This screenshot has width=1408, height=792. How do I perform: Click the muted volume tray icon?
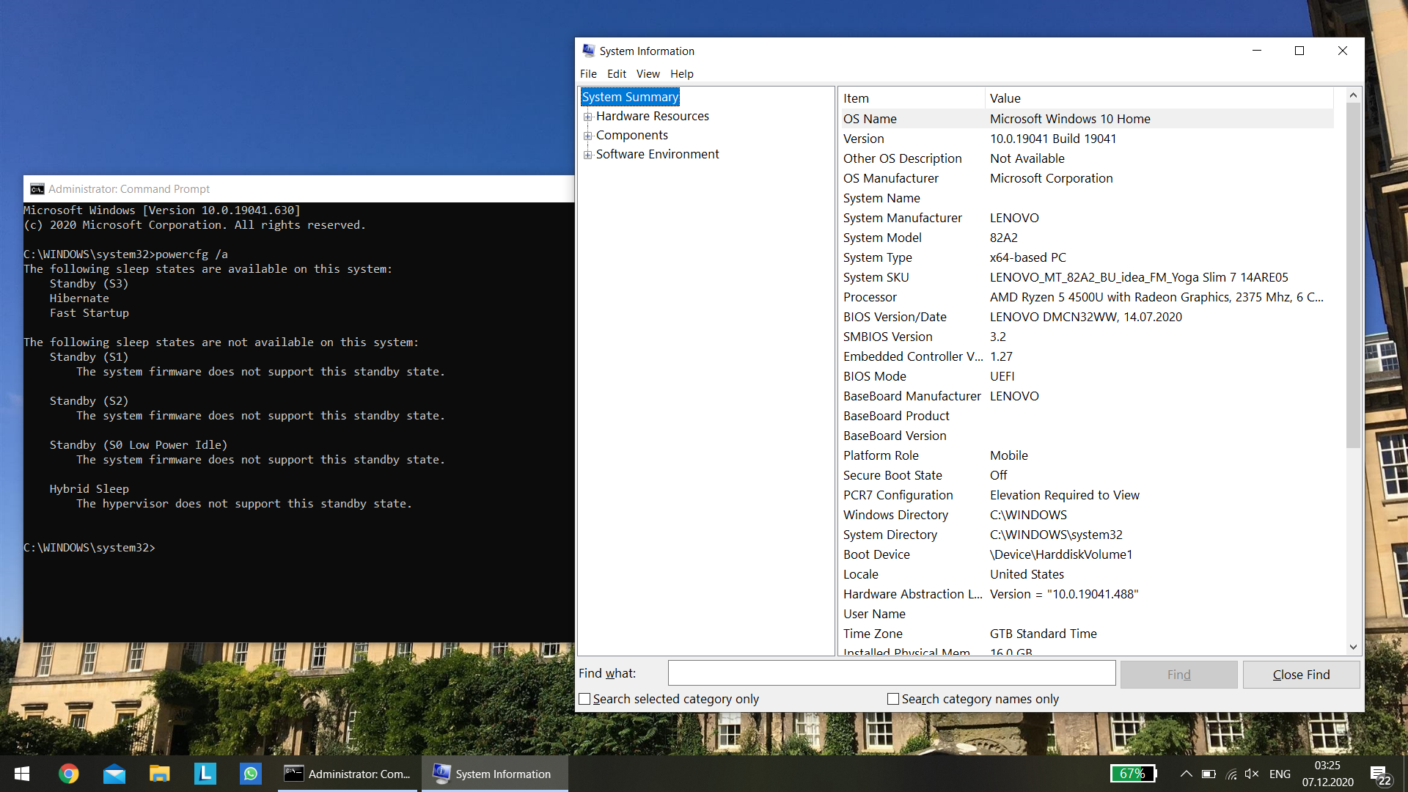click(1252, 774)
